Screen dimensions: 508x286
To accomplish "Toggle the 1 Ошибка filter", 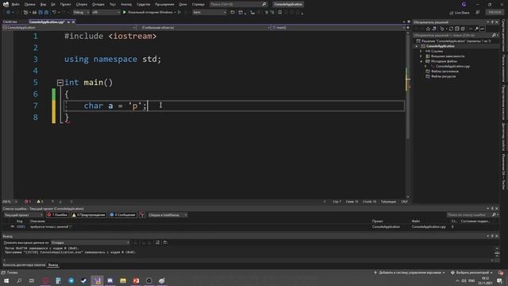I will tap(57, 215).
